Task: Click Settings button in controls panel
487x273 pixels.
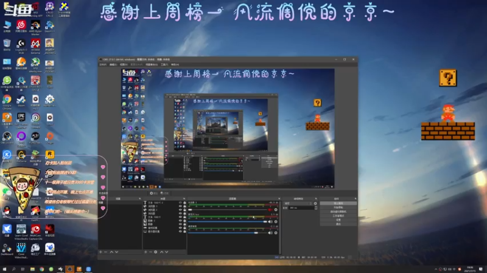Action: coord(338,220)
